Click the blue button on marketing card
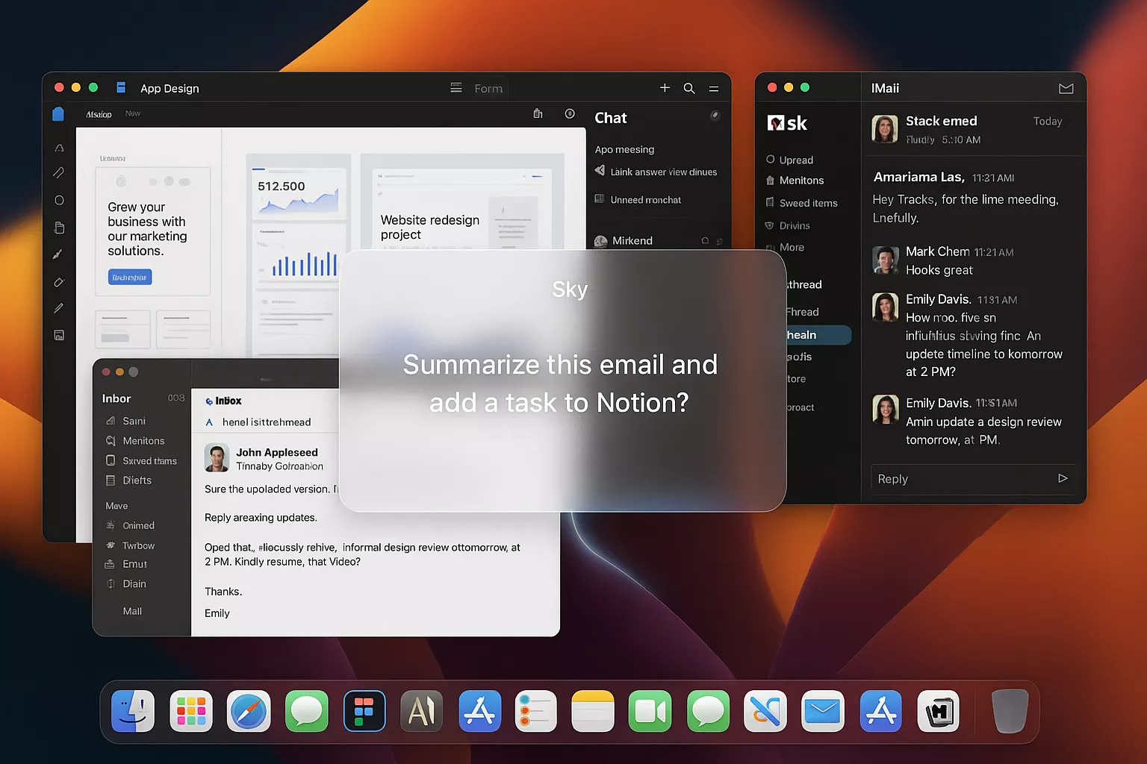This screenshot has width=1147, height=764. tap(130, 277)
